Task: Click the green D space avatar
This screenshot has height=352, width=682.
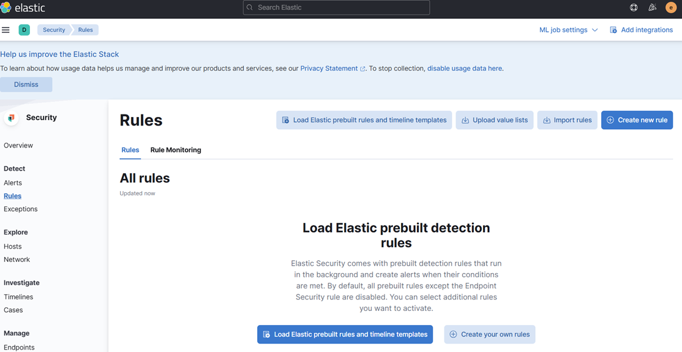Action: coord(24,30)
